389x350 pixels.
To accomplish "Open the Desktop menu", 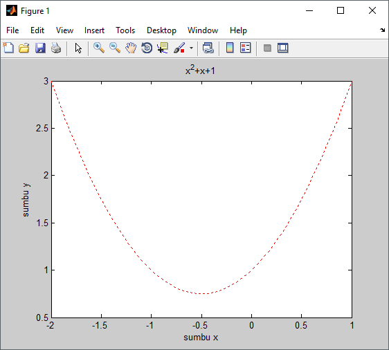I will pos(161,30).
